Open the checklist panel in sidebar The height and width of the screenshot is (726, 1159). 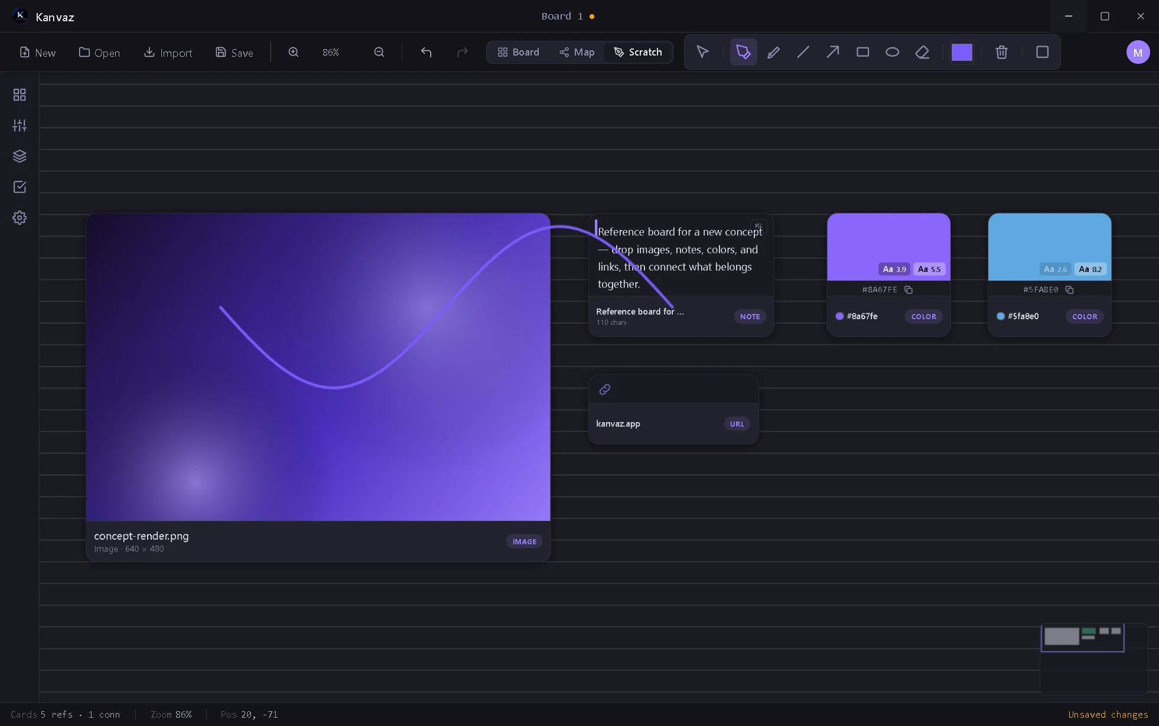coord(19,187)
